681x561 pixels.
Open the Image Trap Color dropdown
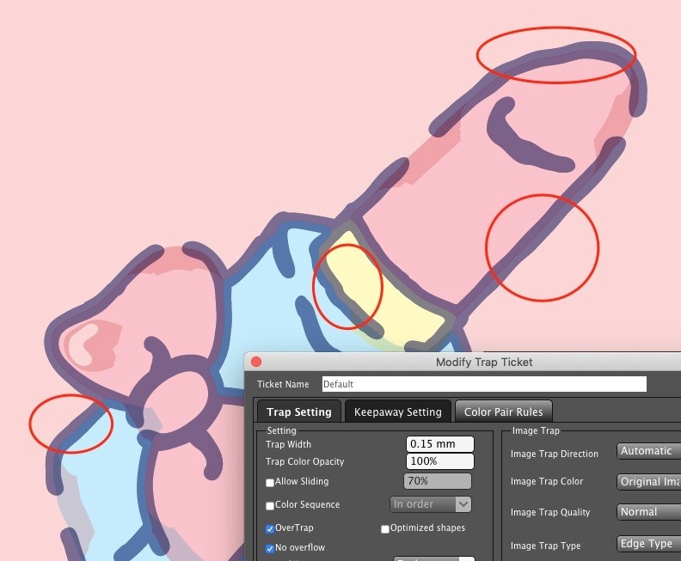tap(648, 482)
